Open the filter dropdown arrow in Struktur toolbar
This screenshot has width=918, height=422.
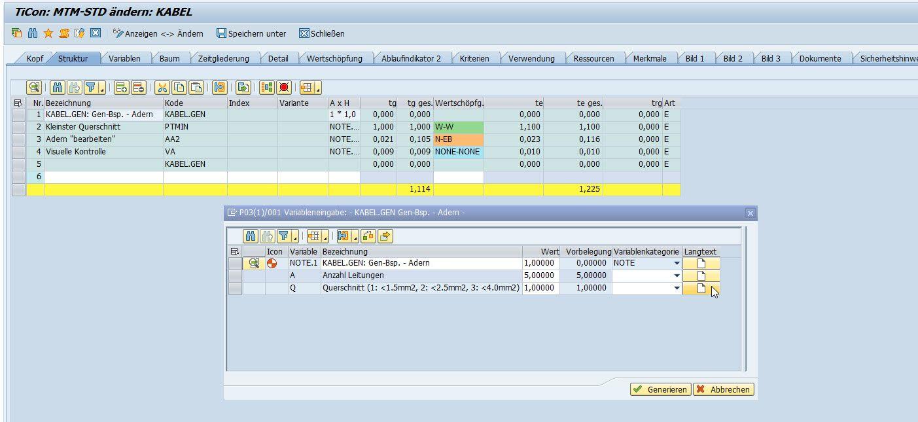point(102,88)
